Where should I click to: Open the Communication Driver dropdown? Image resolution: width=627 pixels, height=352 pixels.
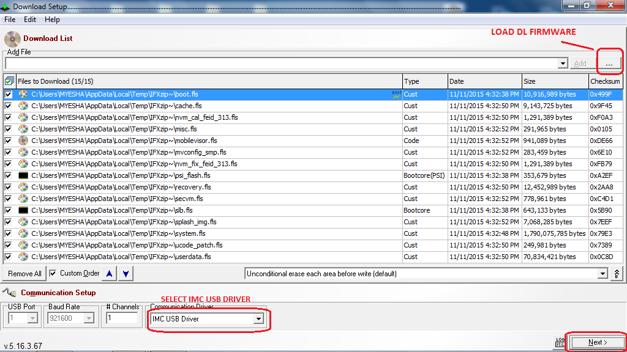pyautogui.click(x=258, y=319)
